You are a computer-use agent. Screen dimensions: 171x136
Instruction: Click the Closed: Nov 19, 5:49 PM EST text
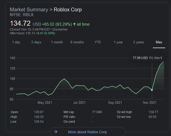pyautogui.click(x=30, y=29)
